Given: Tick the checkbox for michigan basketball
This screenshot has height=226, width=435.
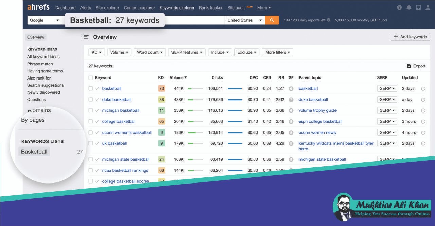Looking at the screenshot, I should coord(91,110).
